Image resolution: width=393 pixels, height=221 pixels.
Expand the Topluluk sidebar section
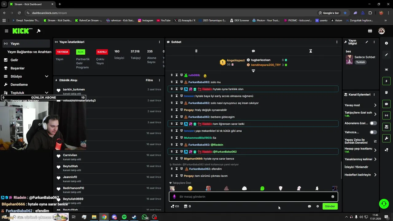46,93
